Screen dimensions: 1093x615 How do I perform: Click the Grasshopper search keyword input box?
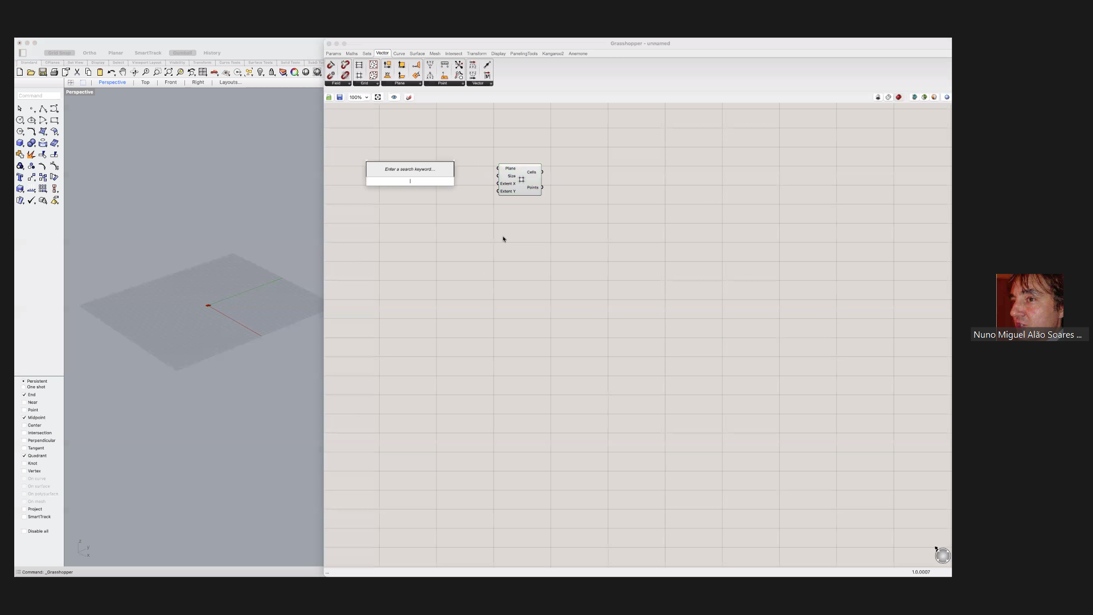410,181
